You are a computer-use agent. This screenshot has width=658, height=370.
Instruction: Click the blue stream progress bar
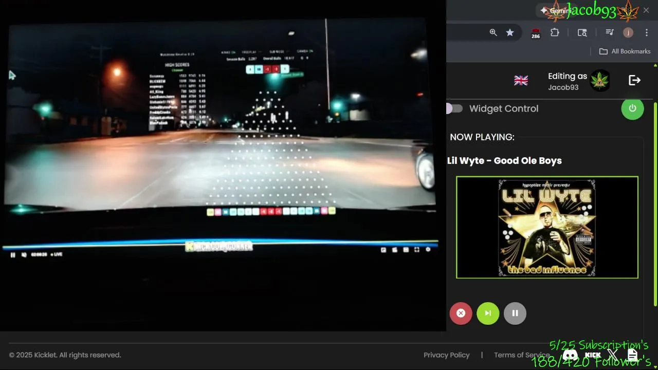coord(220,243)
